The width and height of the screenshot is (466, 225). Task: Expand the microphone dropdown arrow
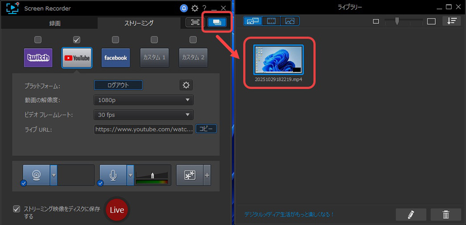(x=130, y=175)
